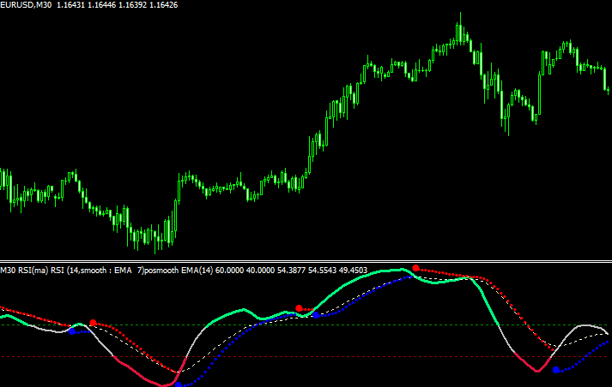Click the 60.0000 level value

229,271
